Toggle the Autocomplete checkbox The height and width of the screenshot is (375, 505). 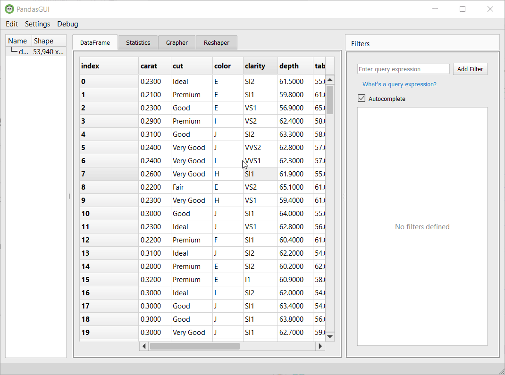click(x=362, y=99)
